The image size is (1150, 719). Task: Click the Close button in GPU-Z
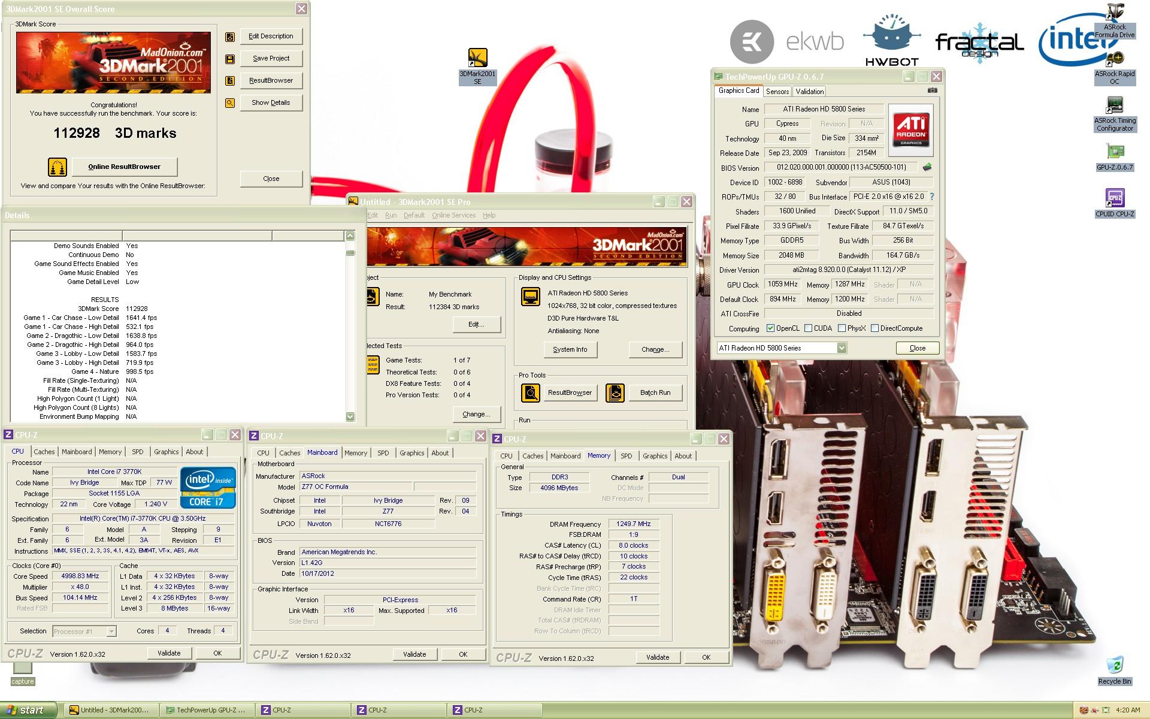point(917,348)
